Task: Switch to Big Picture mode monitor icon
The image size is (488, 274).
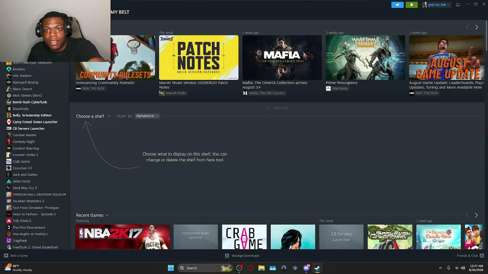Action: tap(457, 5)
